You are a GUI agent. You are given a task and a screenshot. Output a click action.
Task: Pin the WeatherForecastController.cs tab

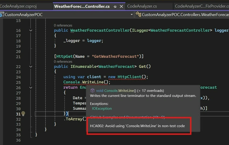(115, 6)
